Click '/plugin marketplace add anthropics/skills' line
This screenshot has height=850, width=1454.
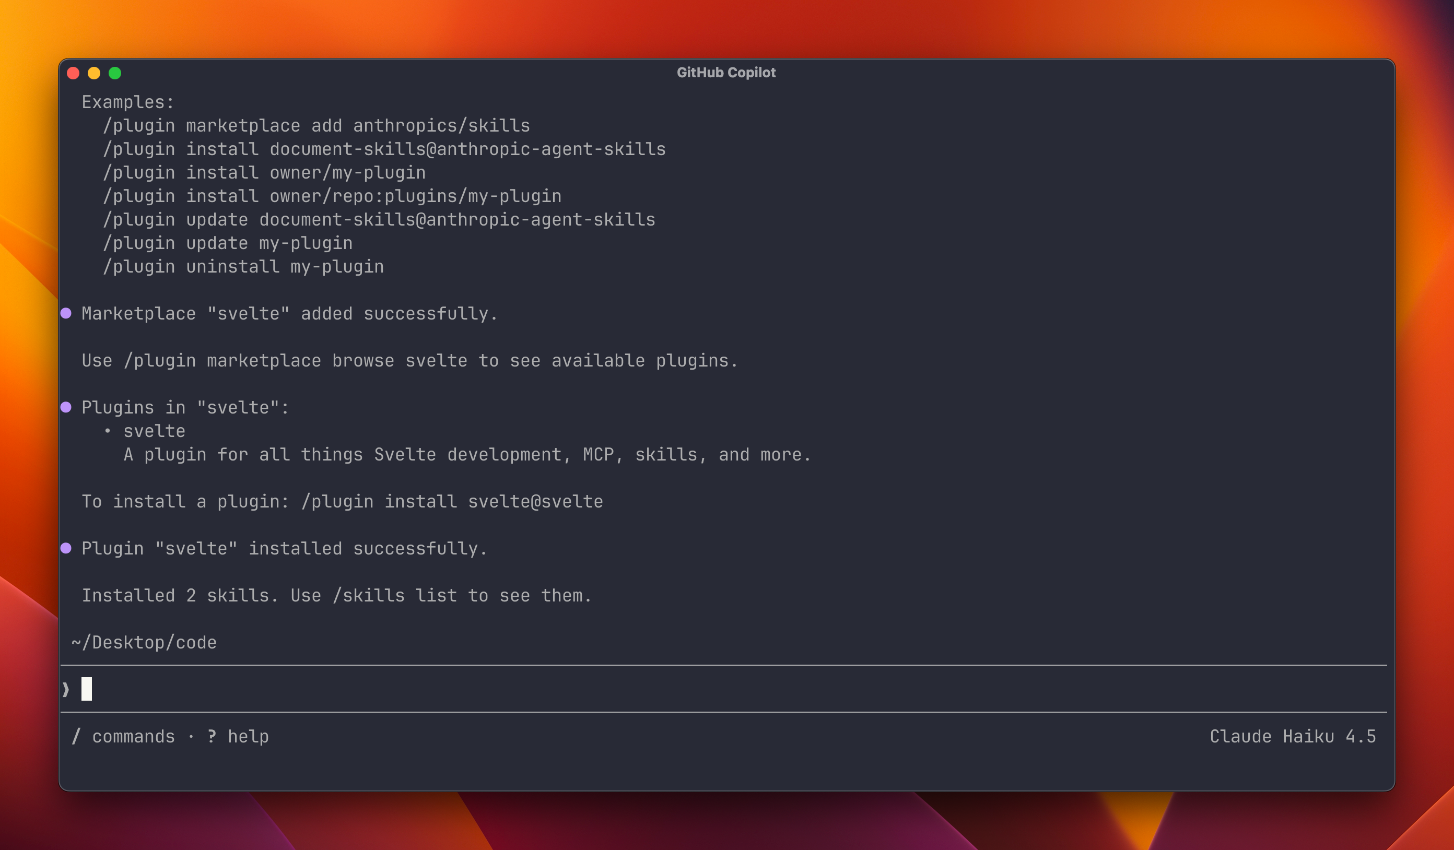[x=316, y=126]
